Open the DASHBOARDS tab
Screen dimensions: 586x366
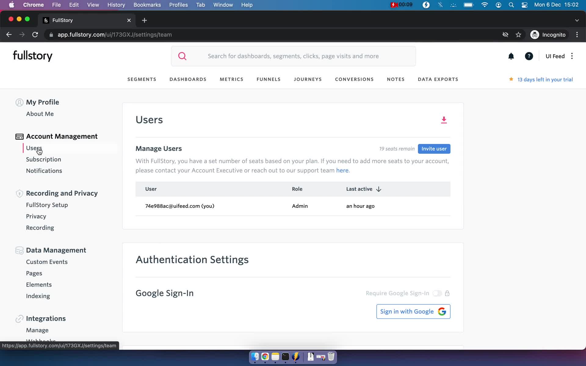tap(188, 79)
